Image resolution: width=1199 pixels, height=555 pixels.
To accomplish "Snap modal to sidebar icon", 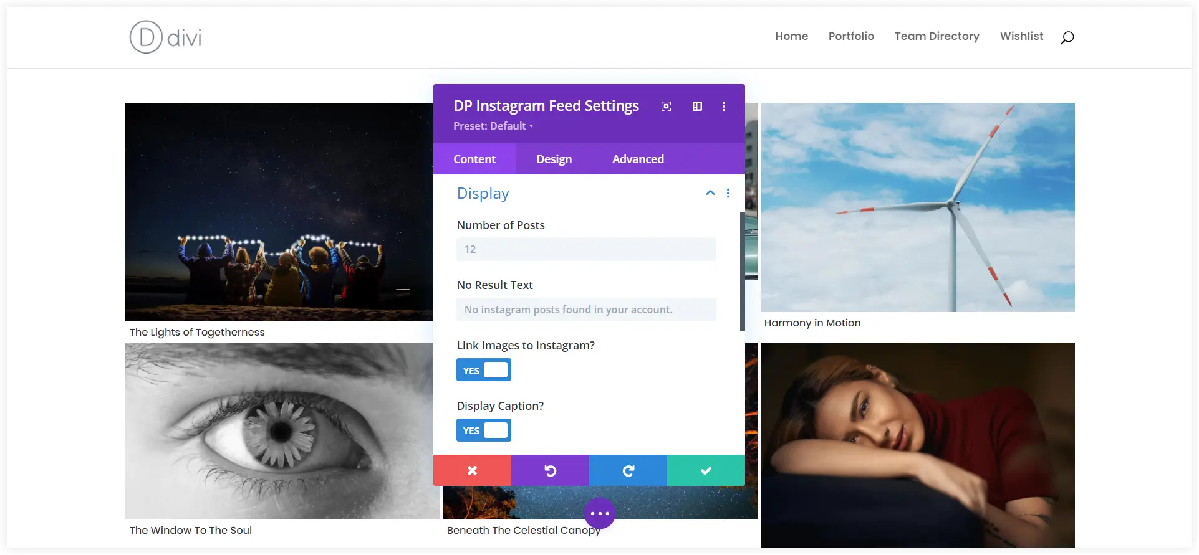I will [x=697, y=107].
